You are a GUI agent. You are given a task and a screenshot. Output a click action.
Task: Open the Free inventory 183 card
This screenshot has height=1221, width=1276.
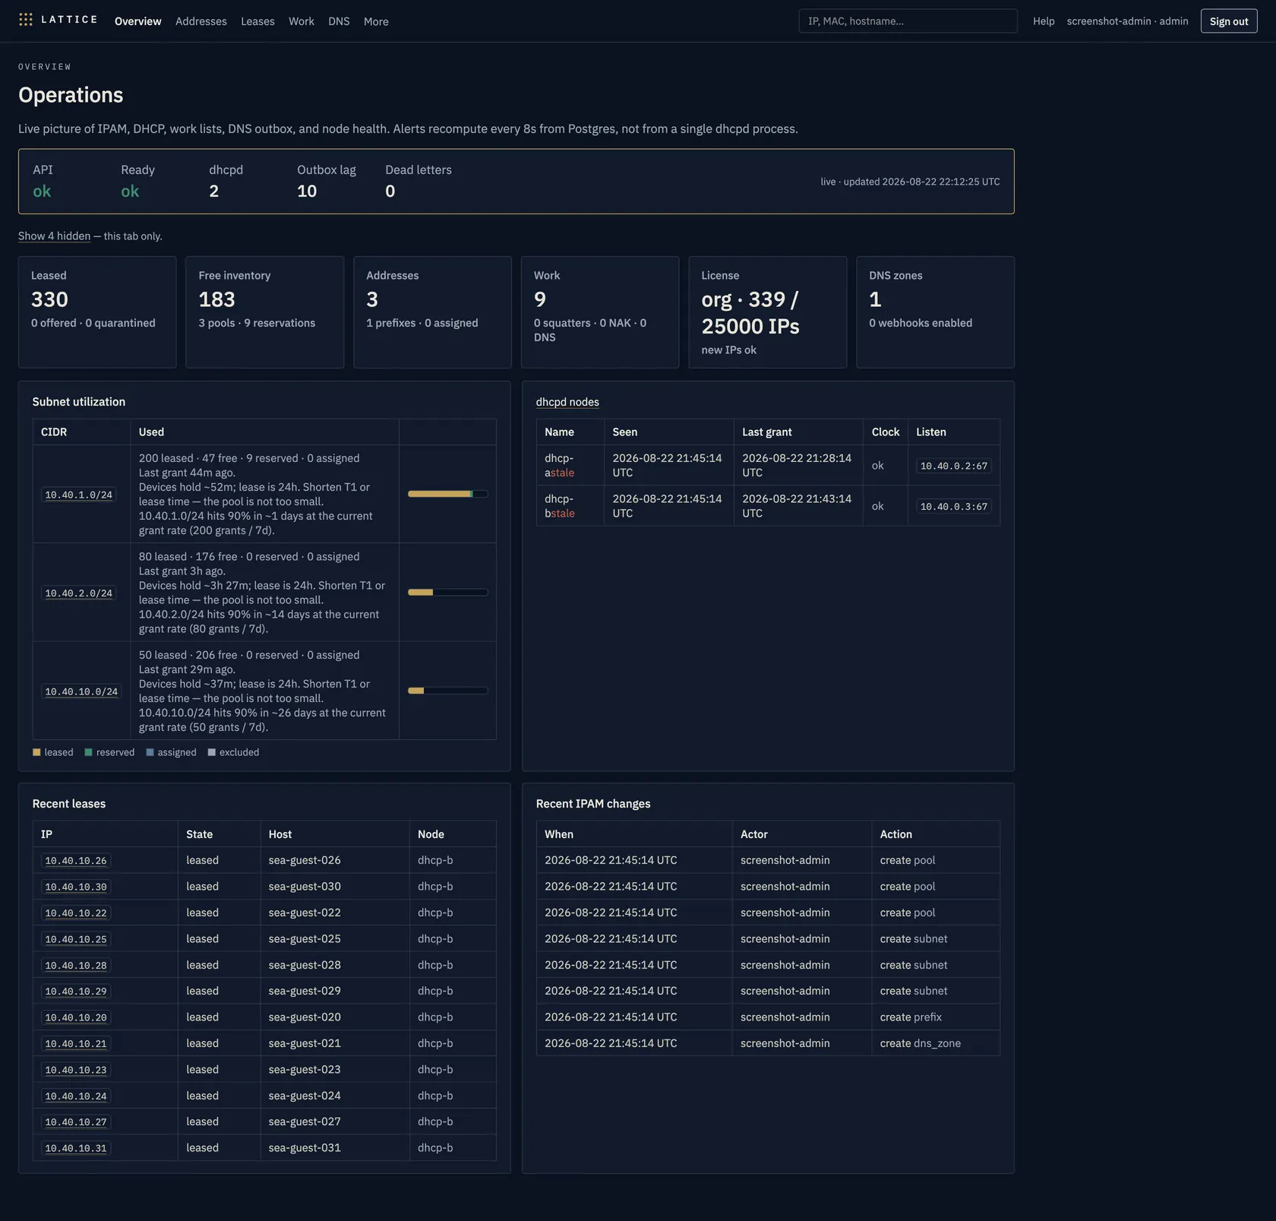click(x=265, y=312)
